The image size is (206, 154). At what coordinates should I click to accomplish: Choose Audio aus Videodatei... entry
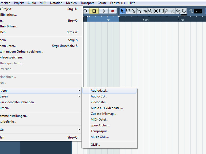tap(109, 108)
